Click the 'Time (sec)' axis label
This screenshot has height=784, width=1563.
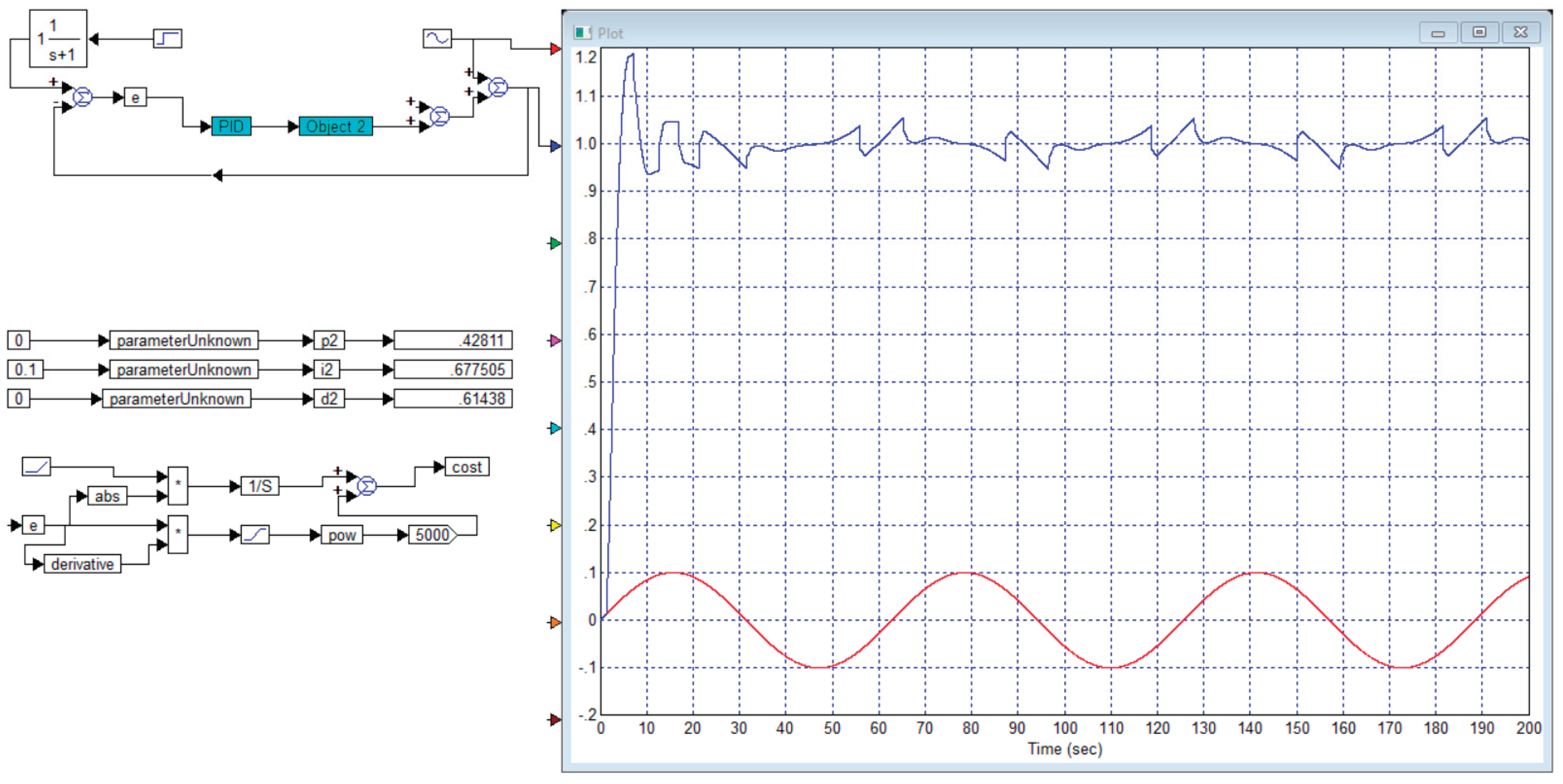(x=1065, y=749)
